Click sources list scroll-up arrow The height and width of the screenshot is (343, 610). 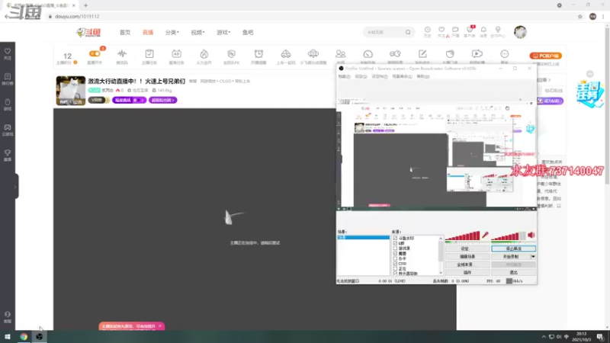click(441, 238)
